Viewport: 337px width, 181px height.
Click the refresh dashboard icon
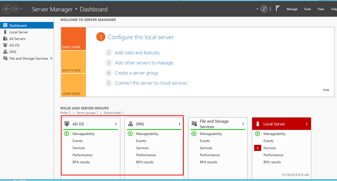264,9
